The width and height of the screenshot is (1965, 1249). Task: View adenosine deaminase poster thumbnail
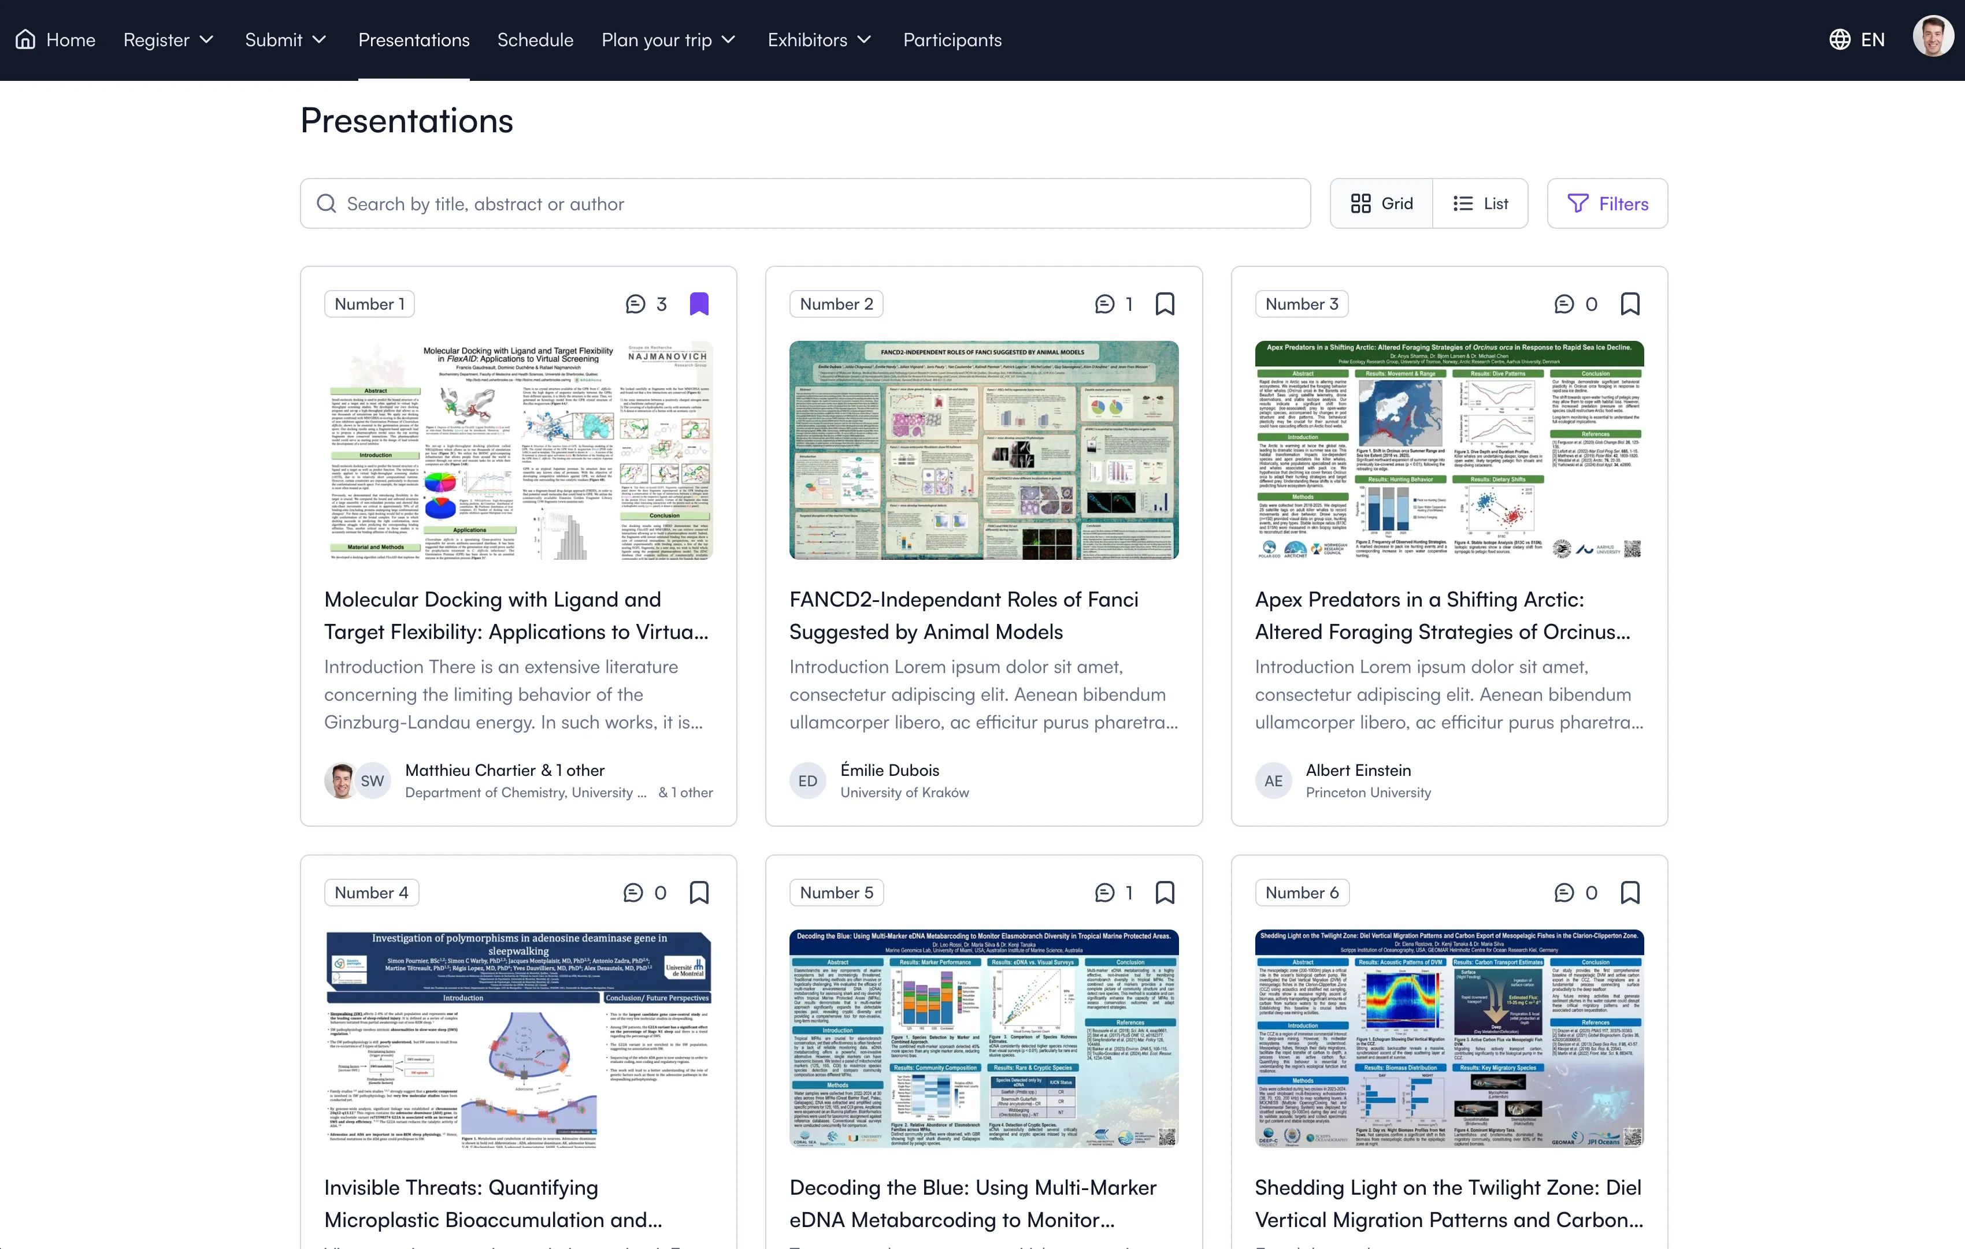518,1039
